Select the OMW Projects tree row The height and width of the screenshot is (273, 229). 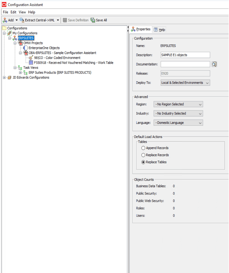(x=33, y=43)
